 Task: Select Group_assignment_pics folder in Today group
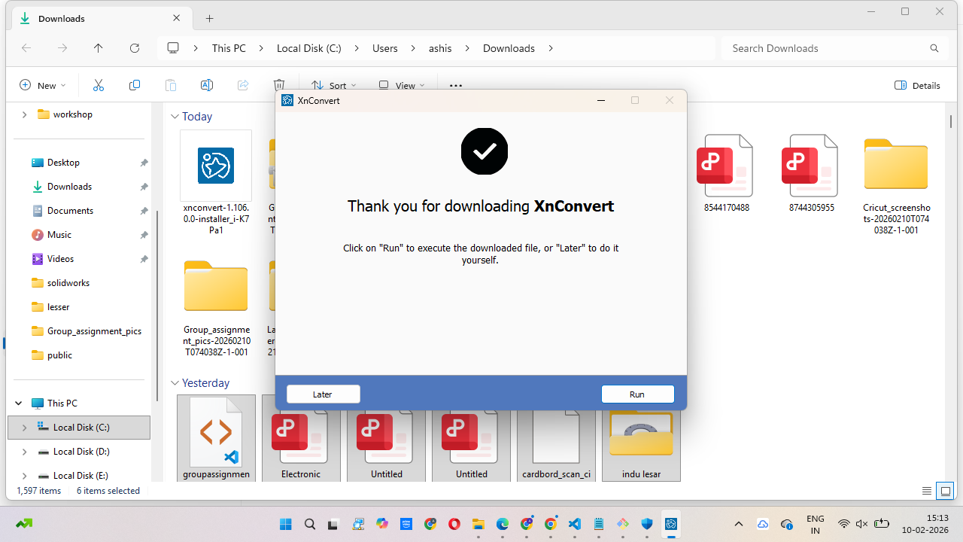tap(216, 308)
